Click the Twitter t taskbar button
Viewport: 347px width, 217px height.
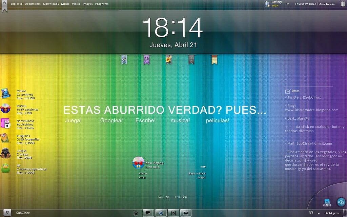tap(173, 213)
